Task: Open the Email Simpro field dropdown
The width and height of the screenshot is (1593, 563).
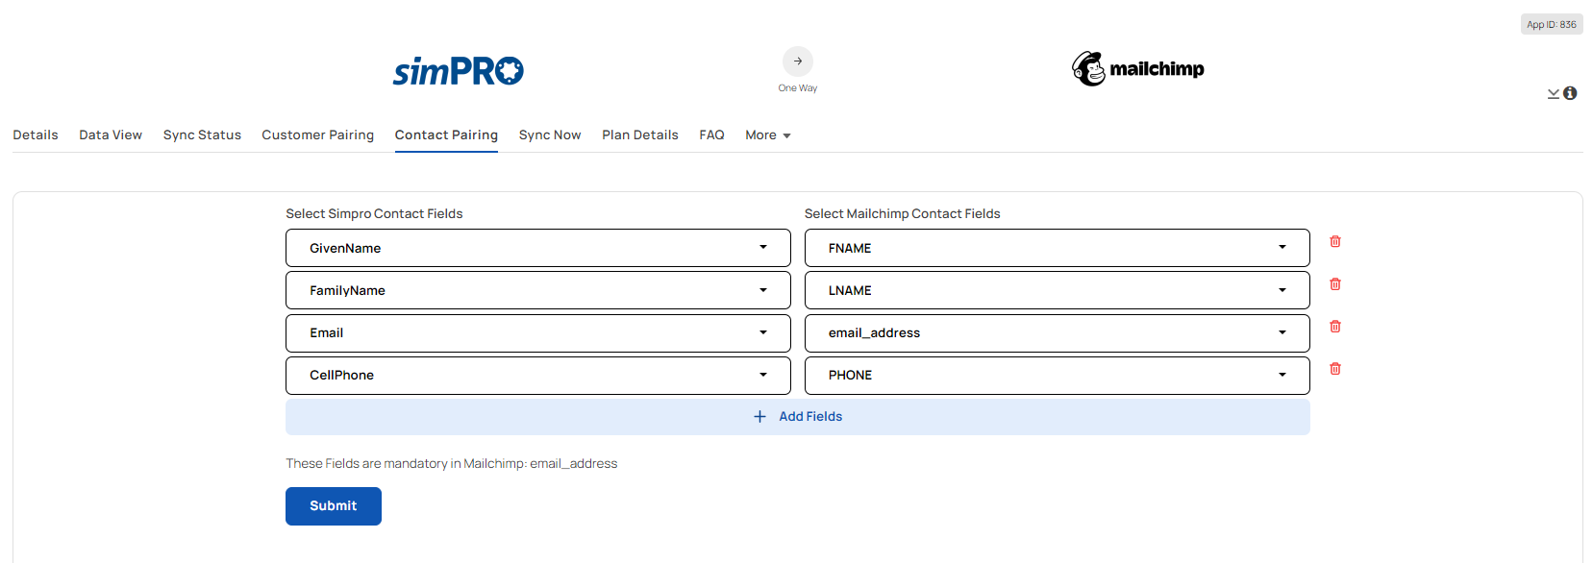Action: tap(538, 332)
